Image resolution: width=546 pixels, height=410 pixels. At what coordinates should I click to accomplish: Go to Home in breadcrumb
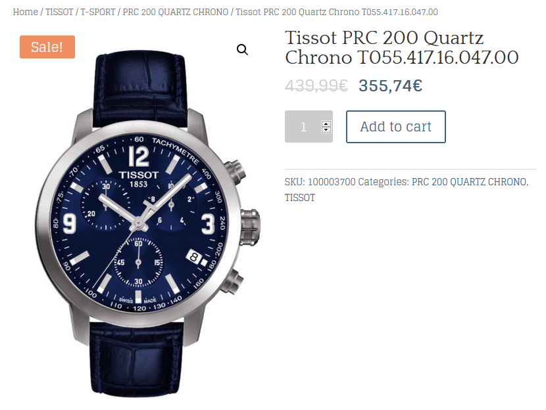coord(26,12)
